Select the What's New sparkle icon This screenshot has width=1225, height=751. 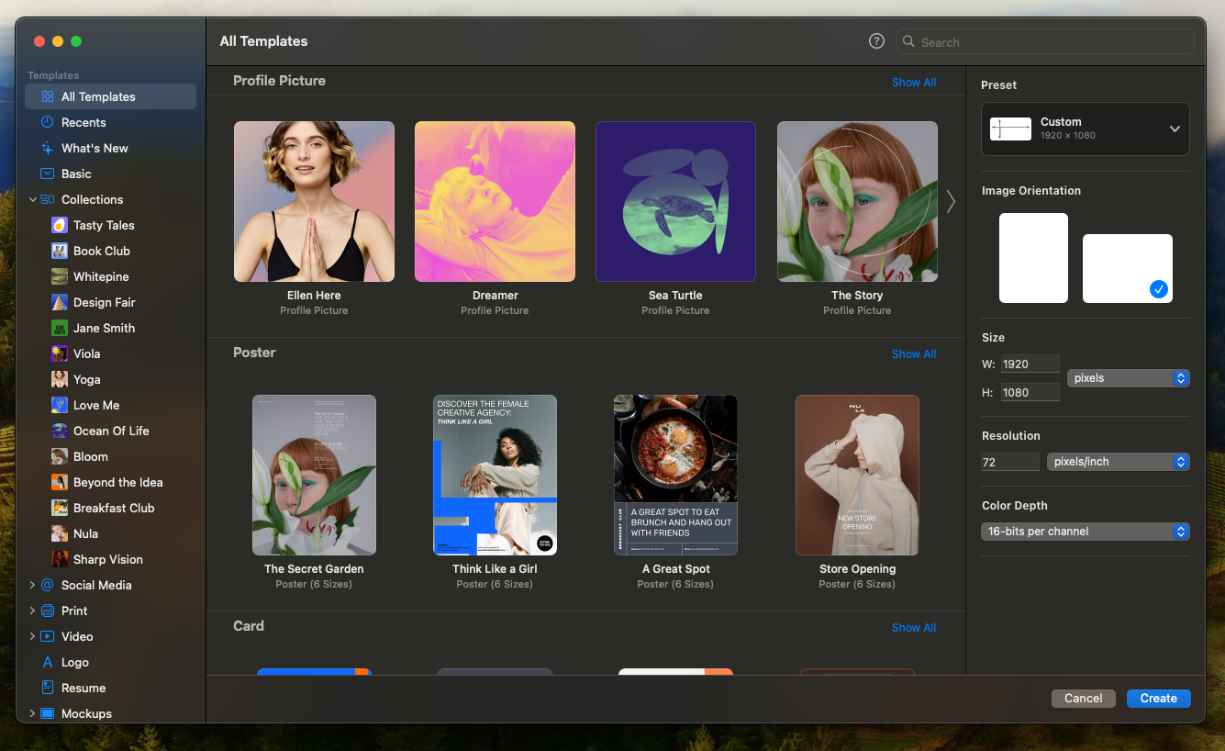(x=47, y=148)
